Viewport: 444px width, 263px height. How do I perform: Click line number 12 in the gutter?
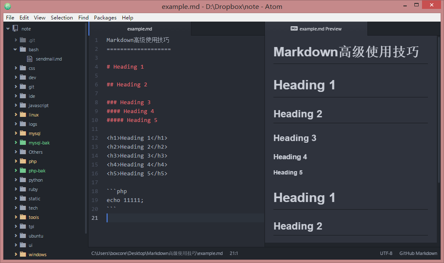coord(94,138)
